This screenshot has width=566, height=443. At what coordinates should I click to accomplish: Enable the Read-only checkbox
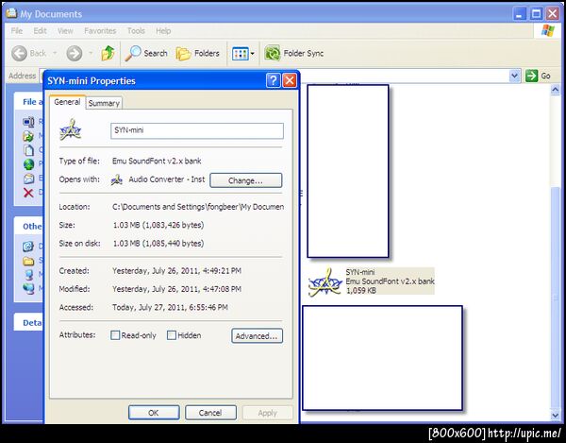pos(115,335)
